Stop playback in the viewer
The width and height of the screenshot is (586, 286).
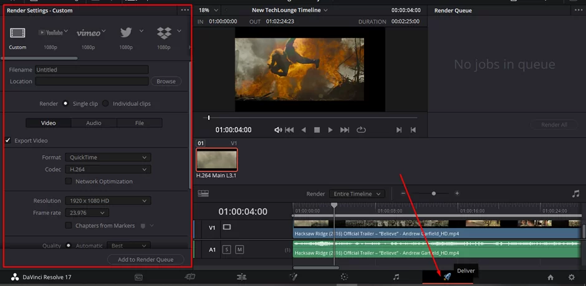317,130
